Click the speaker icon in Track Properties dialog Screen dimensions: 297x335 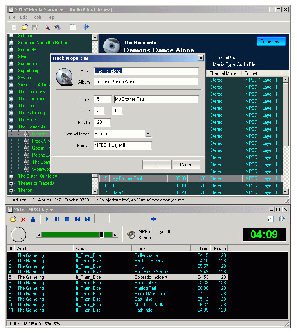point(64,77)
